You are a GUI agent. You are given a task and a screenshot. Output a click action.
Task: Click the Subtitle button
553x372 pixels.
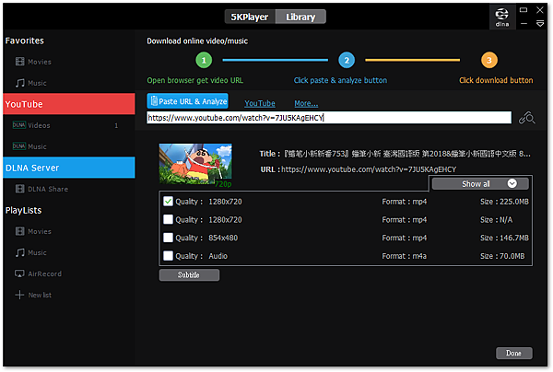pyautogui.click(x=189, y=274)
